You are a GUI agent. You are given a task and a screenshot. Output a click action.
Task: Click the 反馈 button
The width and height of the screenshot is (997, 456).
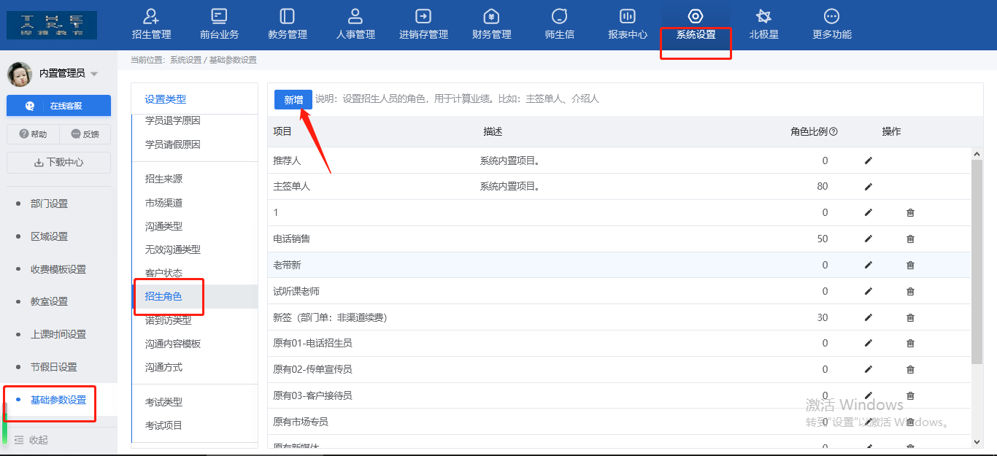click(x=85, y=134)
